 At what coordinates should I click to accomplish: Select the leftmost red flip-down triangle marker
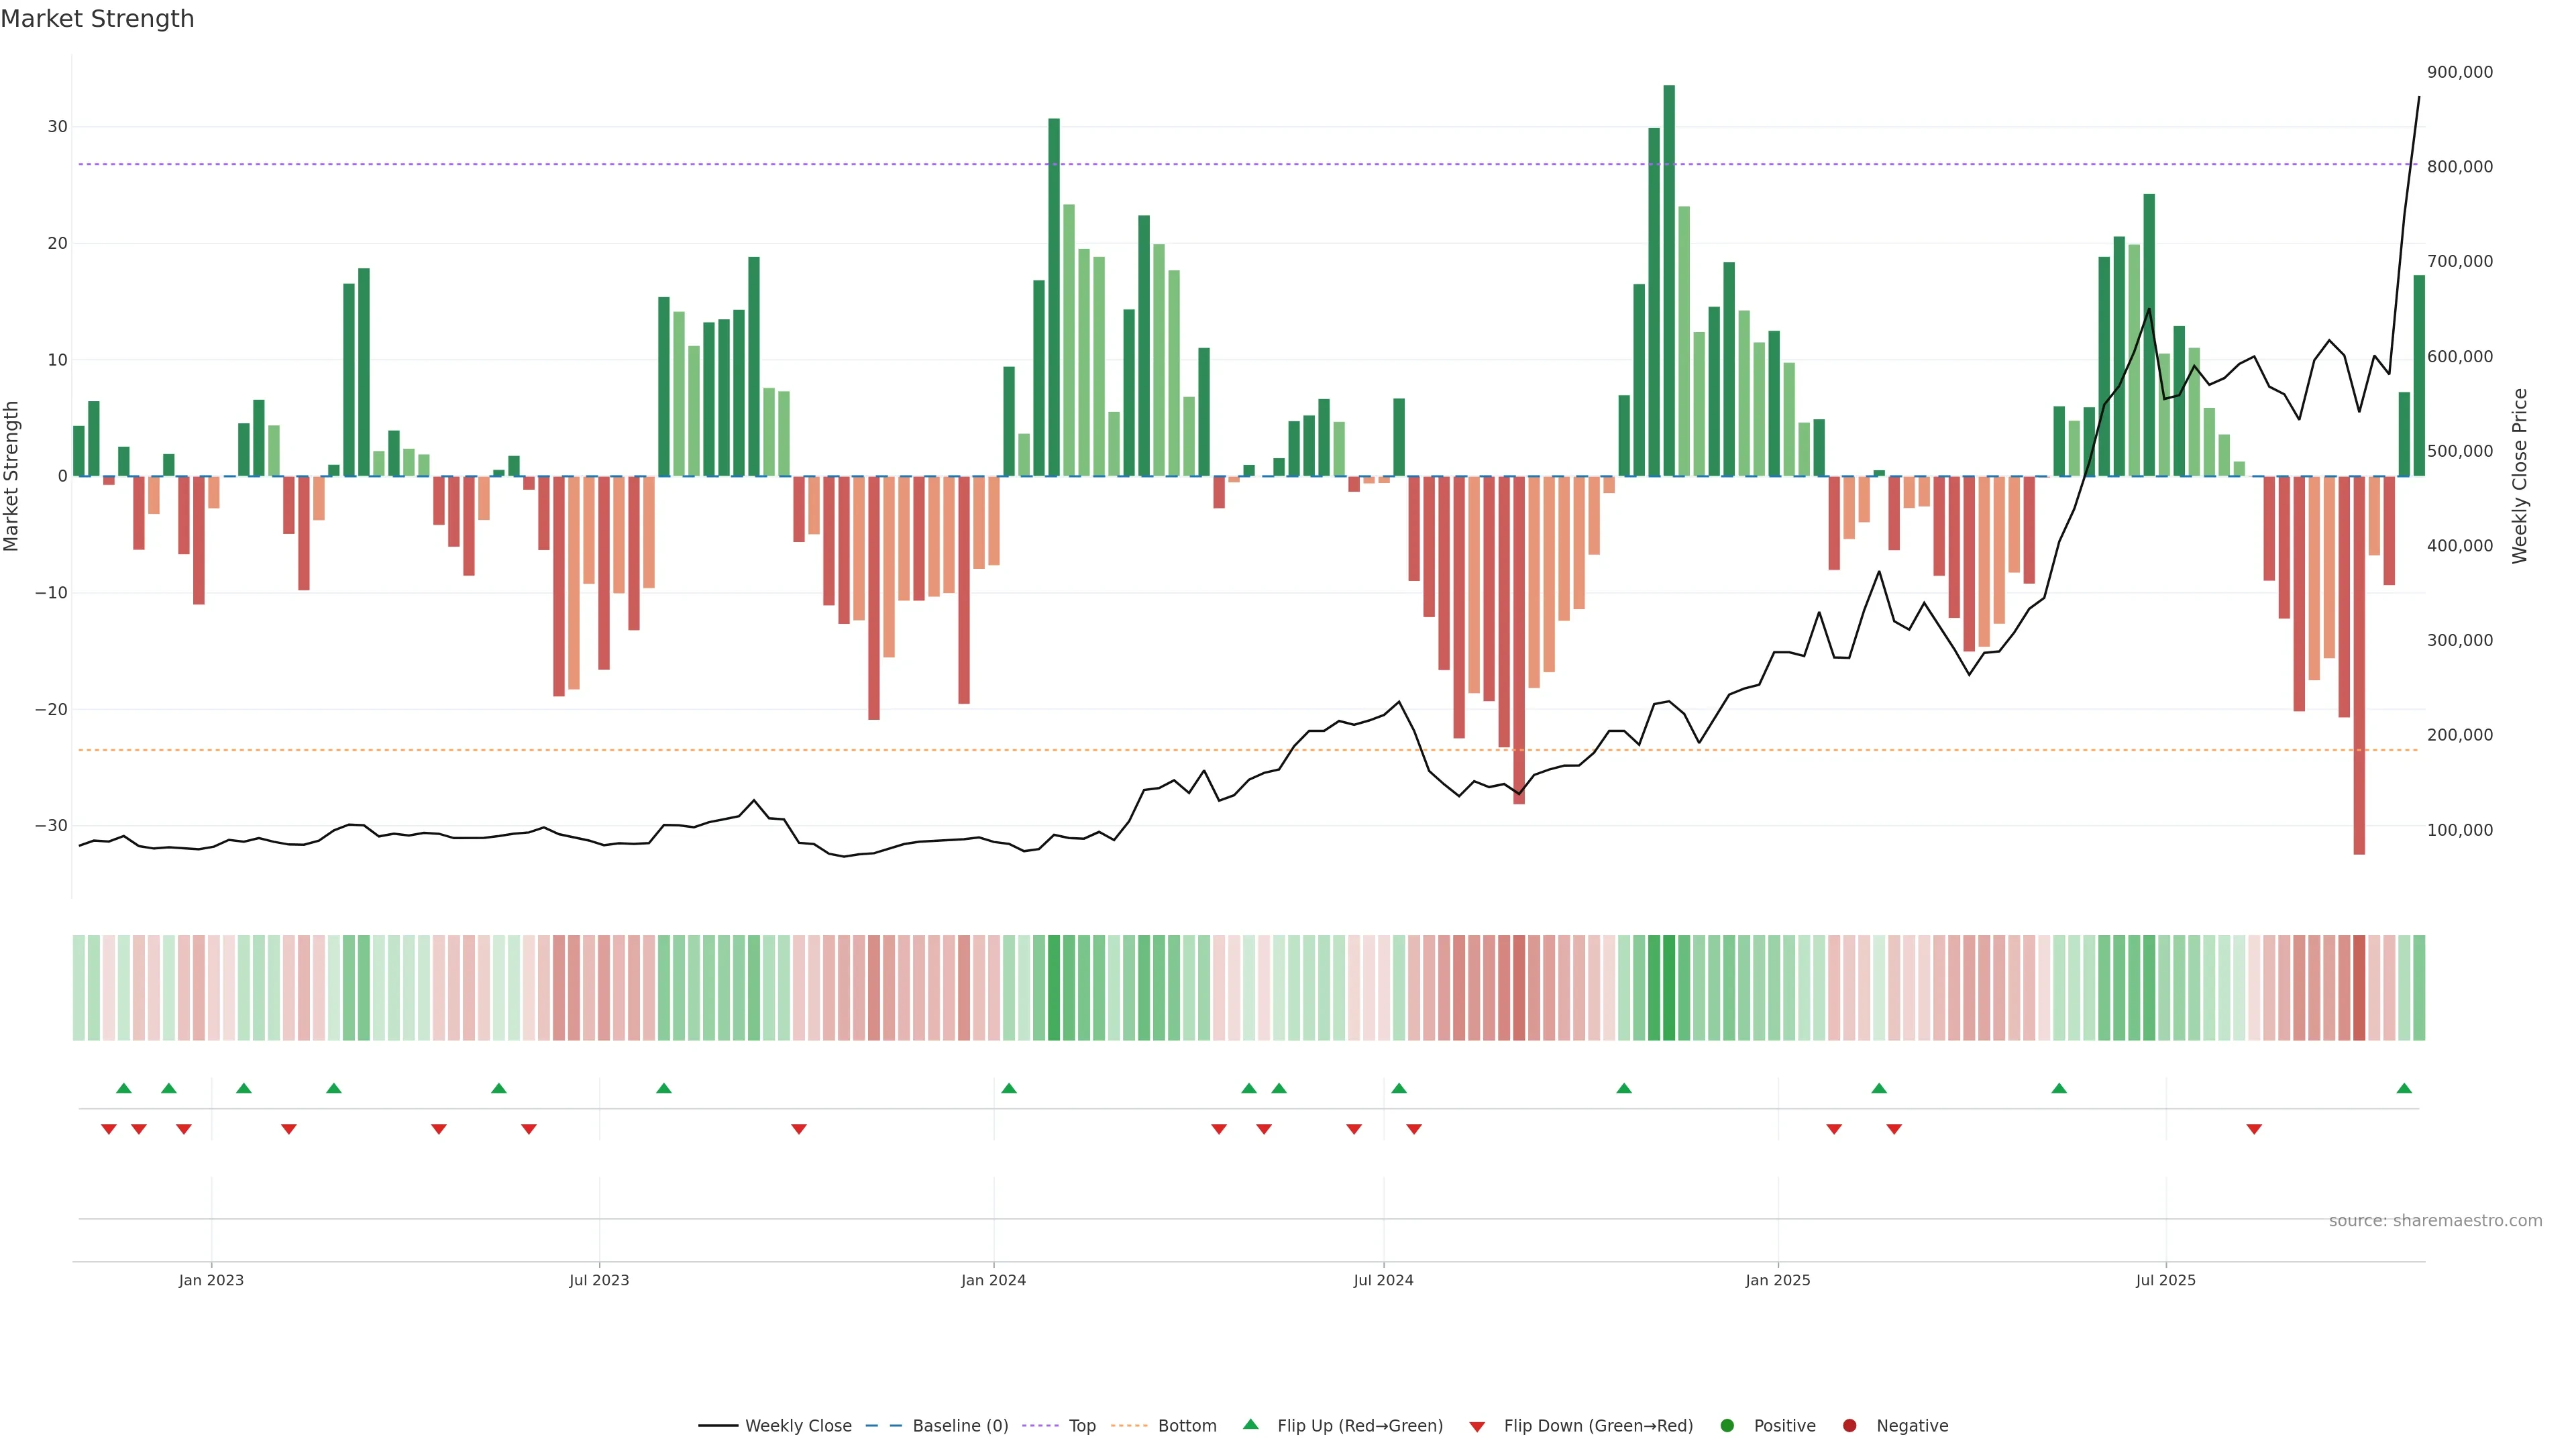(109, 1129)
